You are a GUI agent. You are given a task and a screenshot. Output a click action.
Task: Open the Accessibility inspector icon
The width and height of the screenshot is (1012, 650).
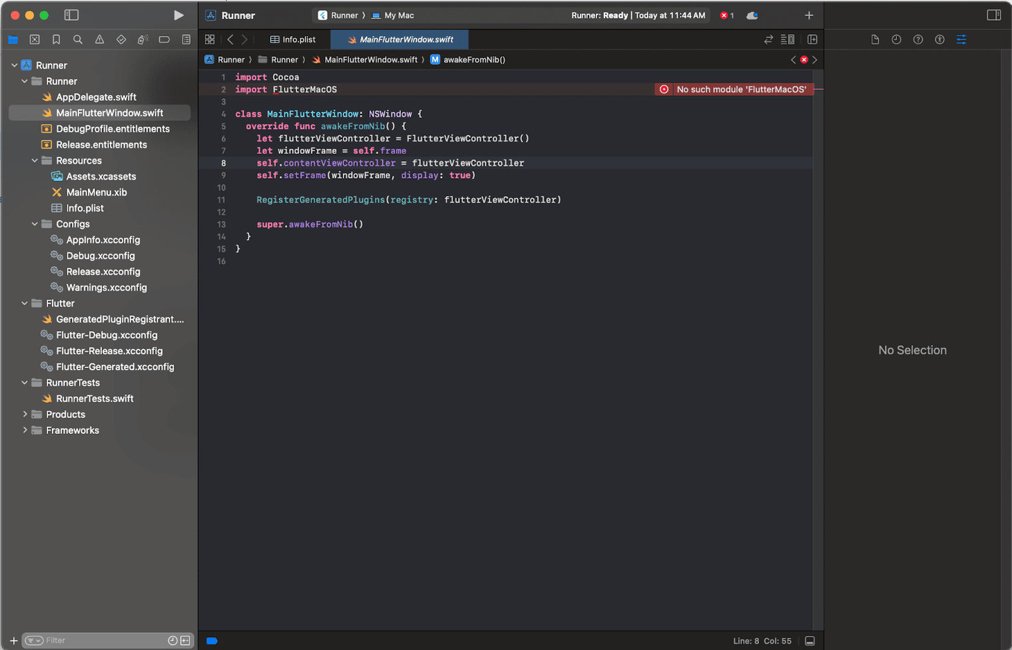click(939, 39)
